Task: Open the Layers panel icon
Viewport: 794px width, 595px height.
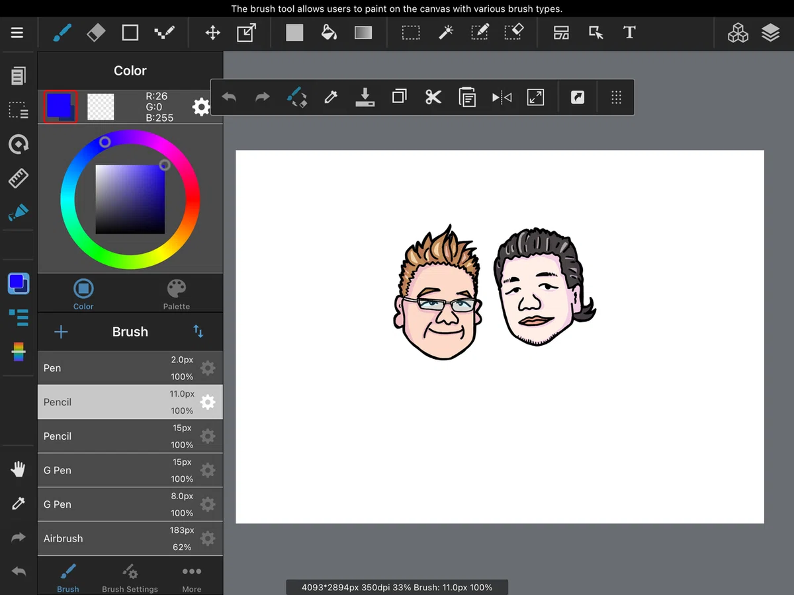Action: pyautogui.click(x=771, y=32)
